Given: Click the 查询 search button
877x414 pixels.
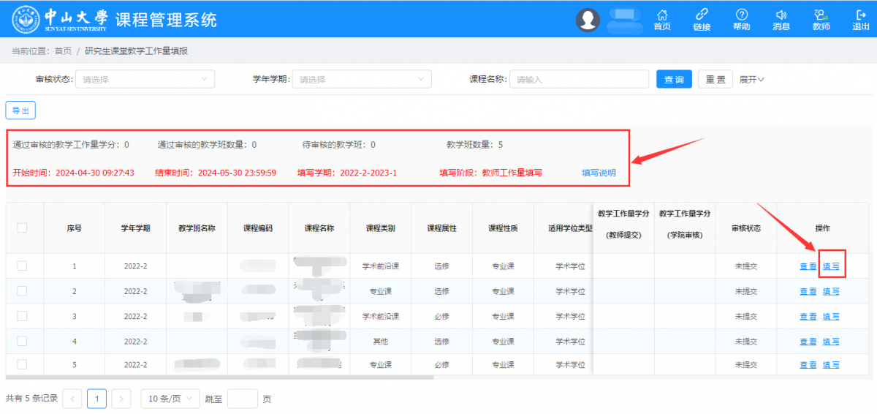Looking at the screenshot, I should click(674, 79).
